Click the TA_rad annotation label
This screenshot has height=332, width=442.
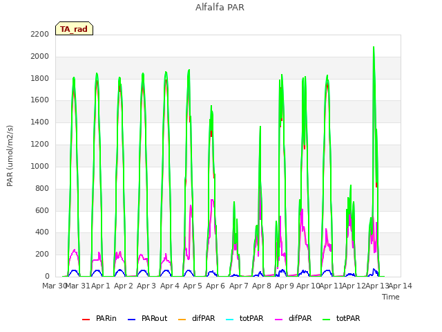74,28
